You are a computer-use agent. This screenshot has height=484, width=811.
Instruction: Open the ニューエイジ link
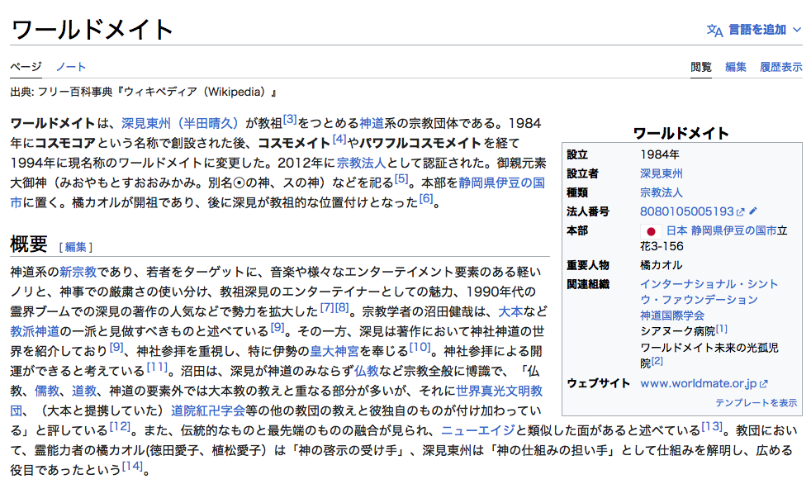click(x=478, y=431)
